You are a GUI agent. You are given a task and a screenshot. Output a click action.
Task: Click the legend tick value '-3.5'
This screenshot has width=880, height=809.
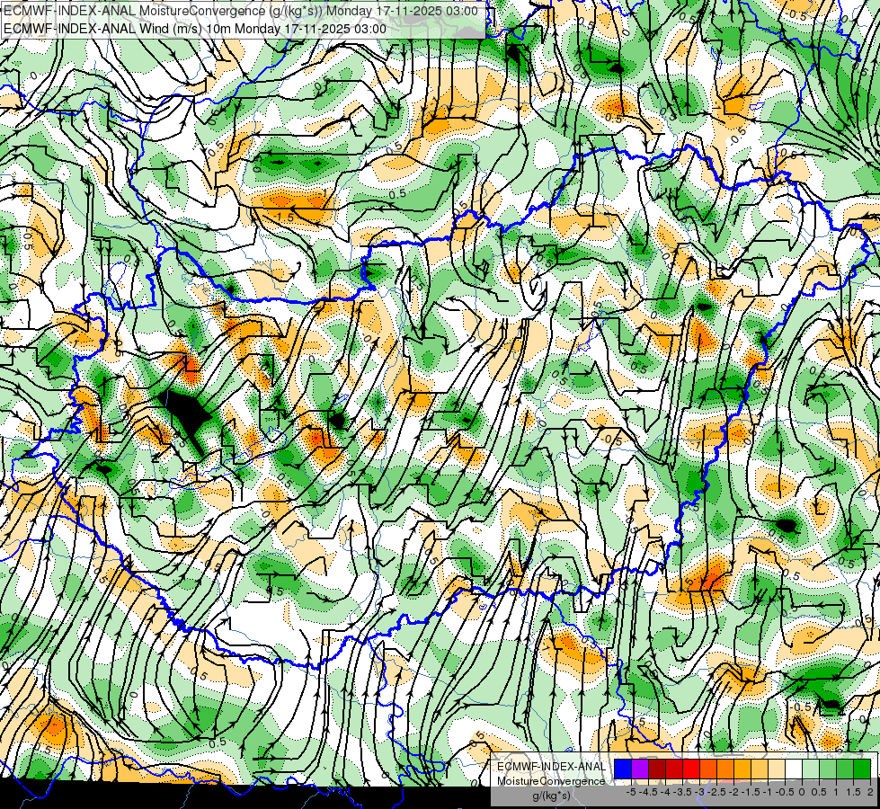point(682,792)
